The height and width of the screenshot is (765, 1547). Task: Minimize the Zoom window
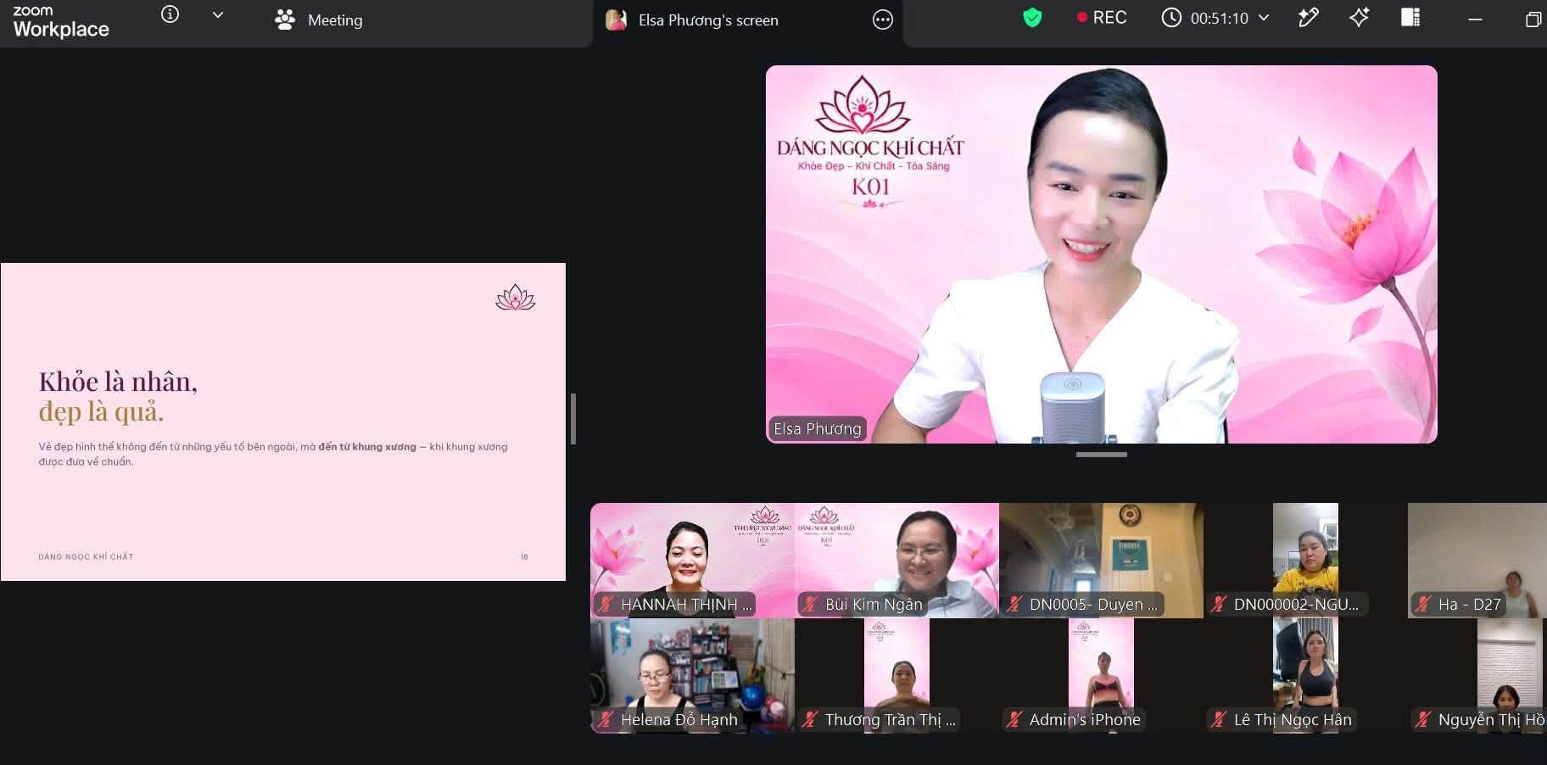(1476, 19)
